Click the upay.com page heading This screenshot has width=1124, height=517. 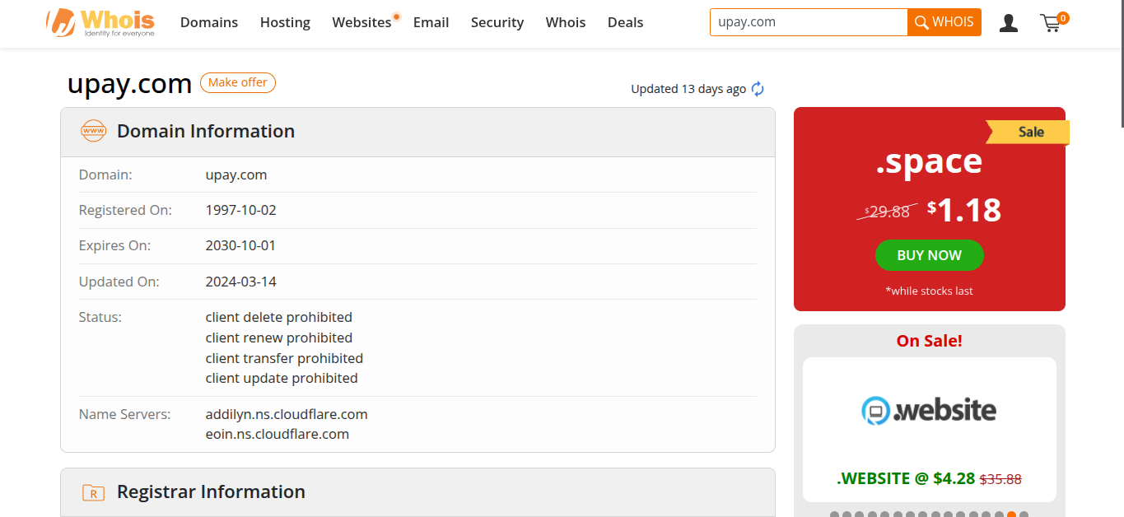tap(129, 83)
